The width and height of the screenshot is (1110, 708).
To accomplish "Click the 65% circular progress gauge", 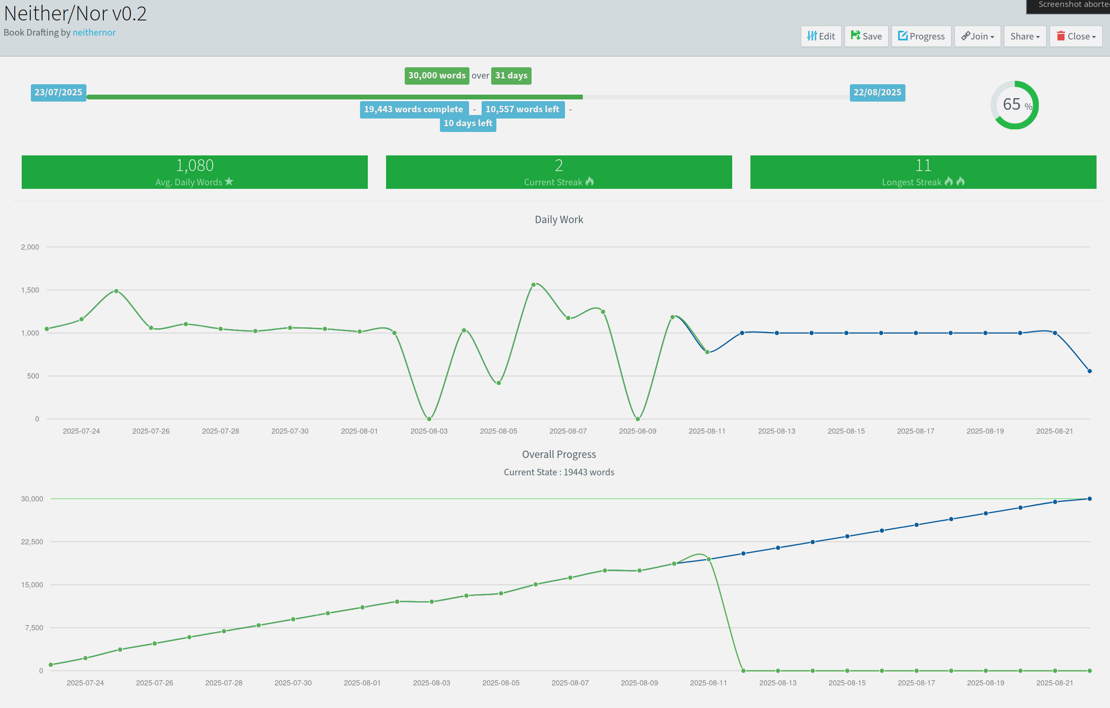I will point(1014,105).
